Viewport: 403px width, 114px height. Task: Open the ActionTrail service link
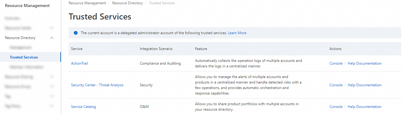(80, 63)
